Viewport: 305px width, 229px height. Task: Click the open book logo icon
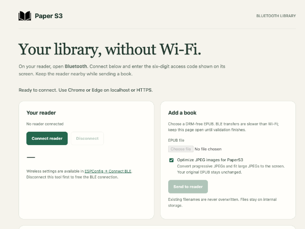pos(25,16)
